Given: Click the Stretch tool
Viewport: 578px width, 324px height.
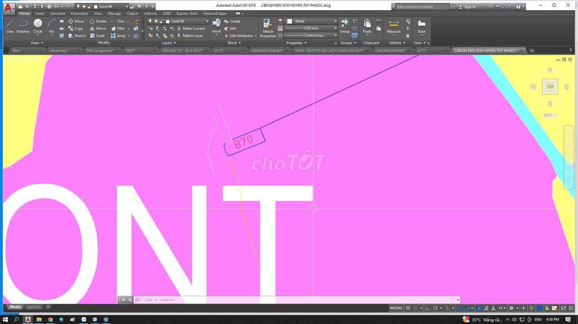Looking at the screenshot, I should coord(77,35).
